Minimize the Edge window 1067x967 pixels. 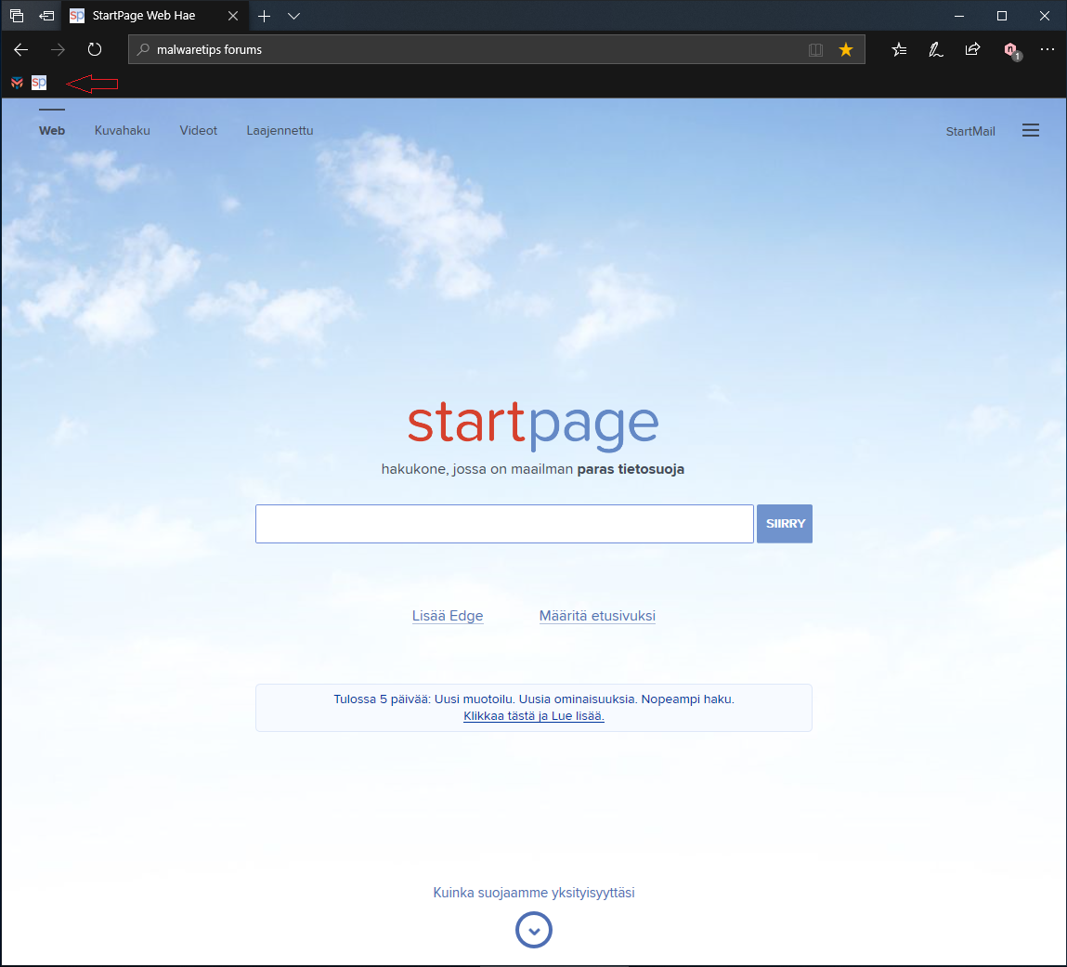click(958, 16)
